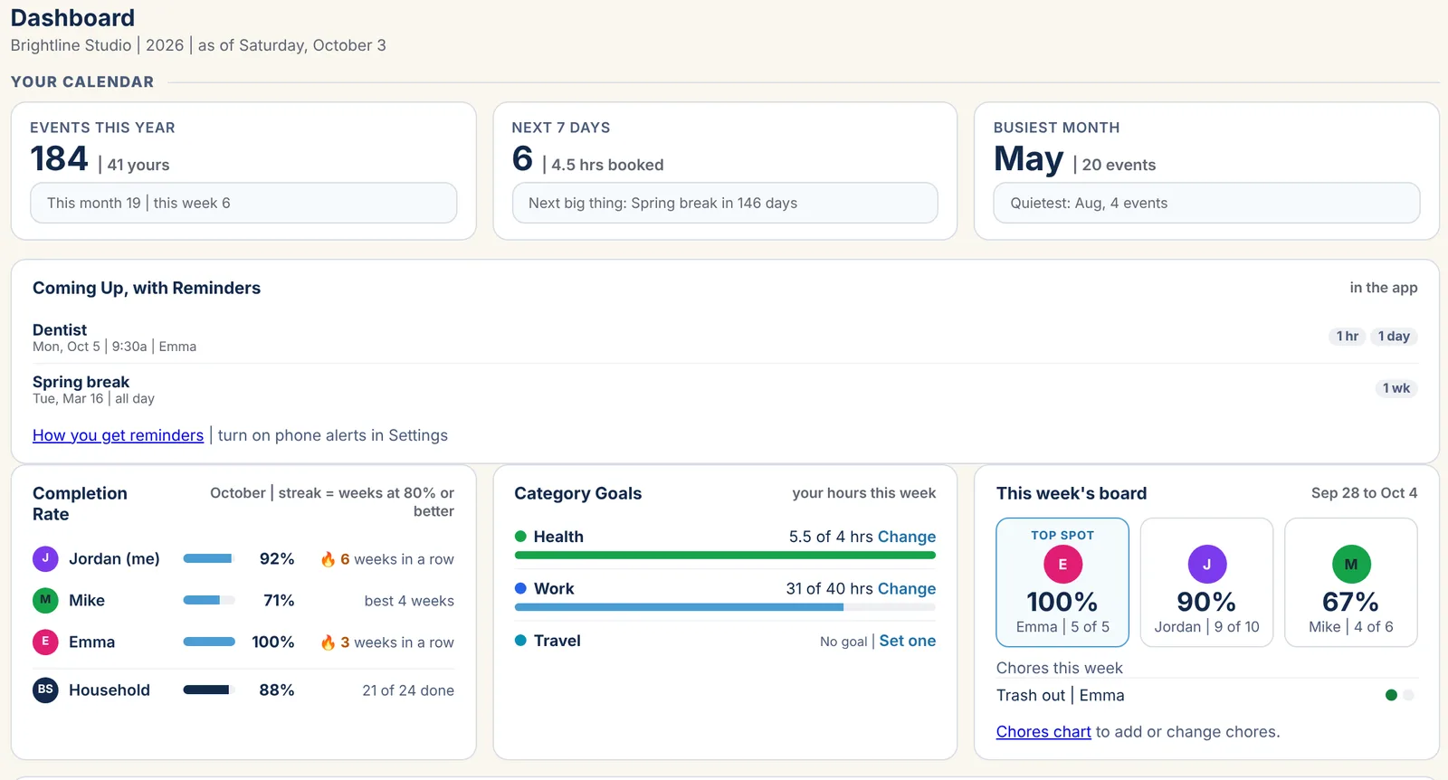Click the 21 of 24 done text
Viewport: 1448px width, 780px height.
point(408,690)
